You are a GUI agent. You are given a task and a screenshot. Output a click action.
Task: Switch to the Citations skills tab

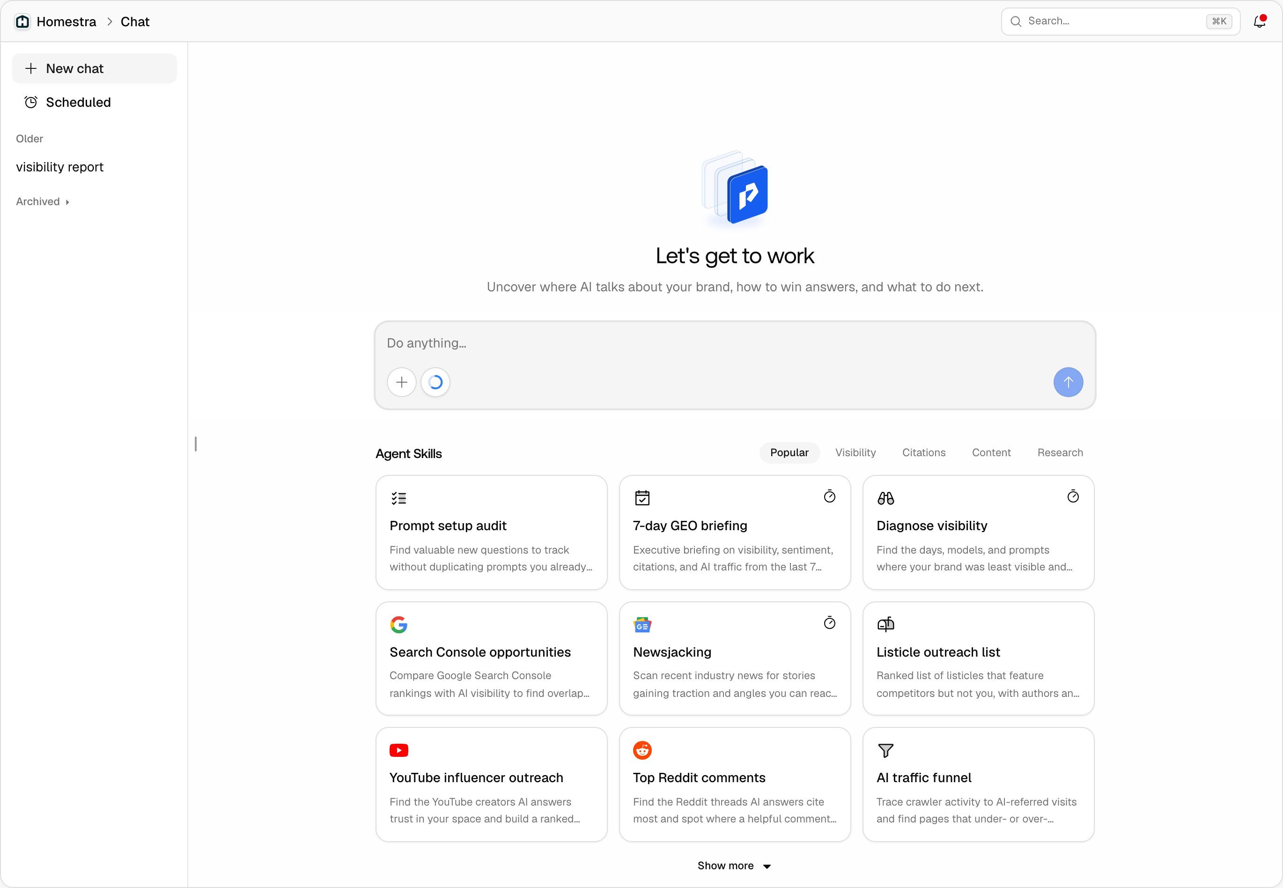[x=923, y=452]
